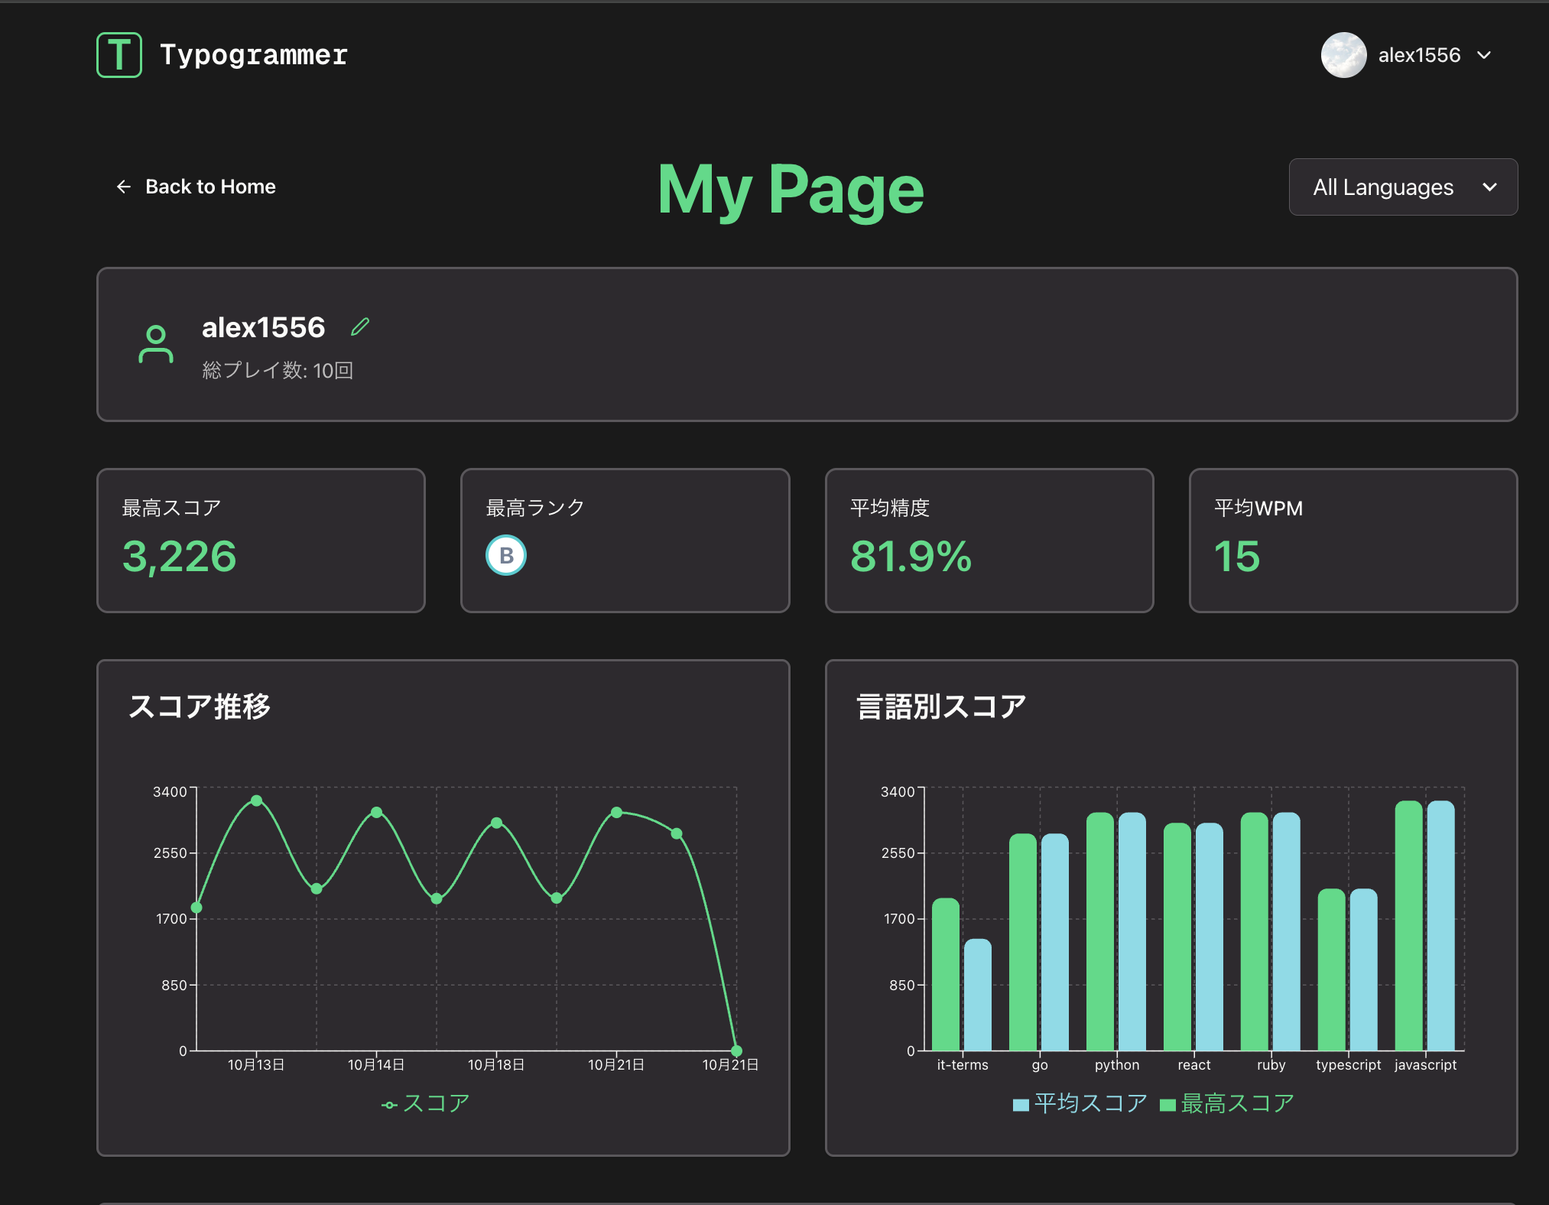Screen dimensions: 1549x1205
Task: Go Back to Home link
Action: [210, 187]
